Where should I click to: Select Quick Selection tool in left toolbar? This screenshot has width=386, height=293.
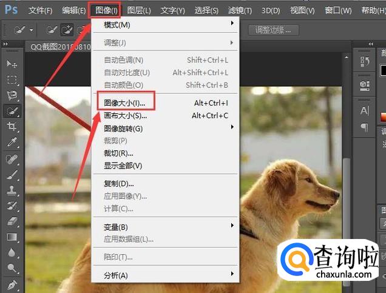(x=12, y=111)
